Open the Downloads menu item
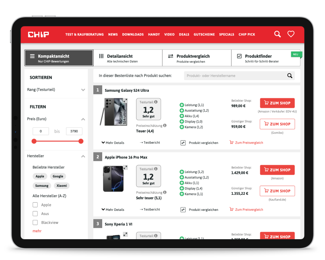325x260 pixels. pyautogui.click(x=133, y=34)
